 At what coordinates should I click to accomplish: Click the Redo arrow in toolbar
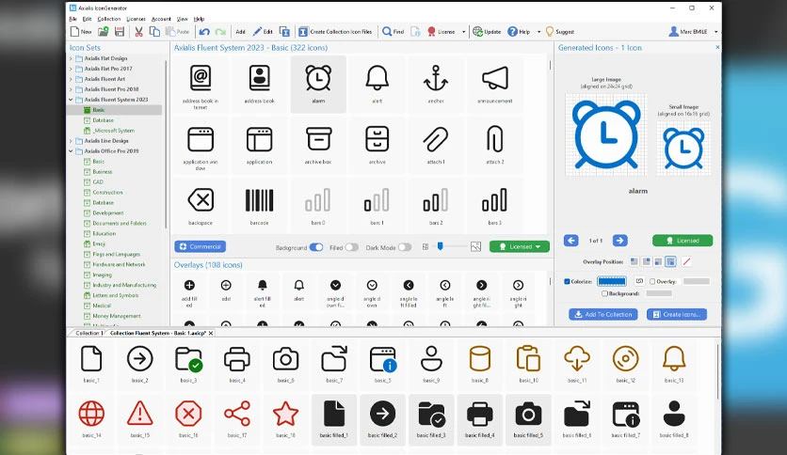(220, 32)
